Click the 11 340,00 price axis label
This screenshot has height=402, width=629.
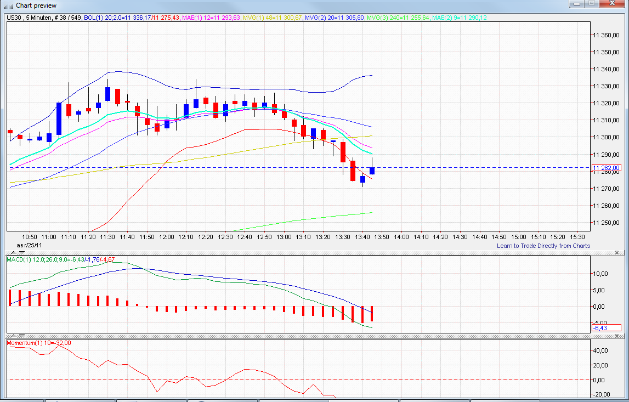[x=606, y=69]
